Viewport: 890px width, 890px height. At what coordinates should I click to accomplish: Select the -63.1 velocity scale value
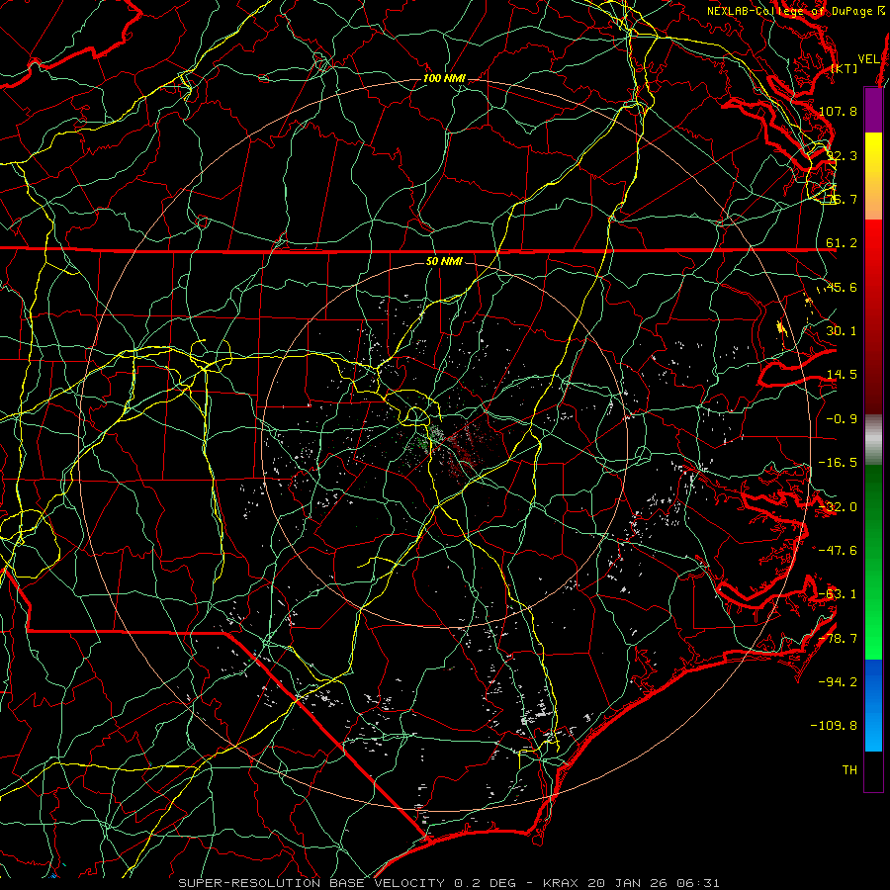(838, 594)
